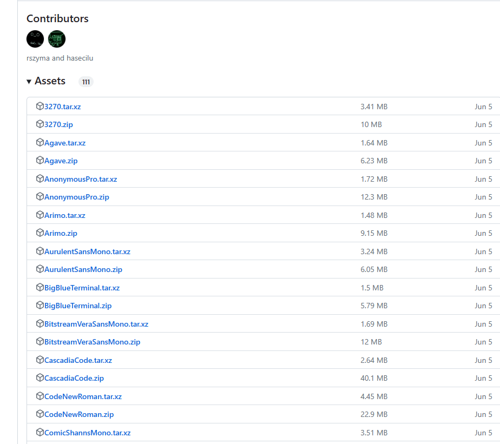Click package icon beside AnonymousPro.tar.xz
This screenshot has width=500, height=444.
coord(40,179)
